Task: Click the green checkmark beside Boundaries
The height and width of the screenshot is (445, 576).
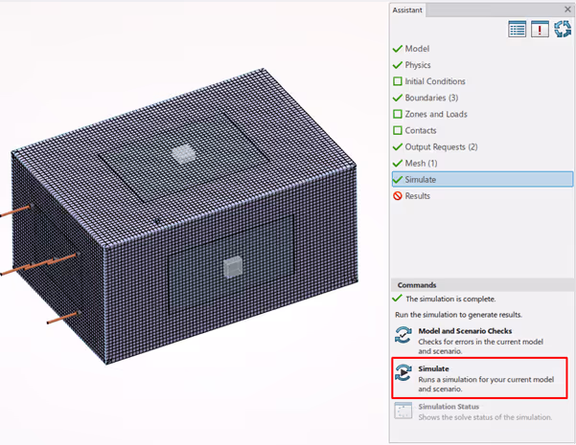Action: pos(398,98)
